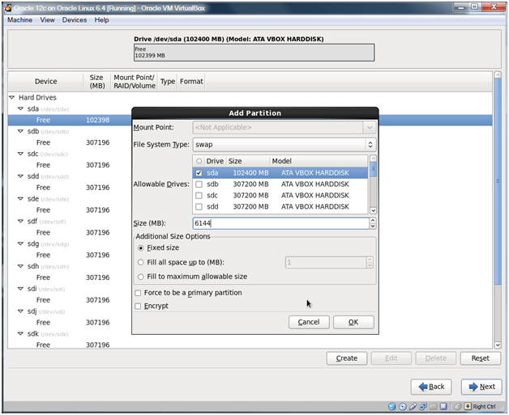Click the display status icon
The width and height of the screenshot is (509, 415).
point(445,406)
